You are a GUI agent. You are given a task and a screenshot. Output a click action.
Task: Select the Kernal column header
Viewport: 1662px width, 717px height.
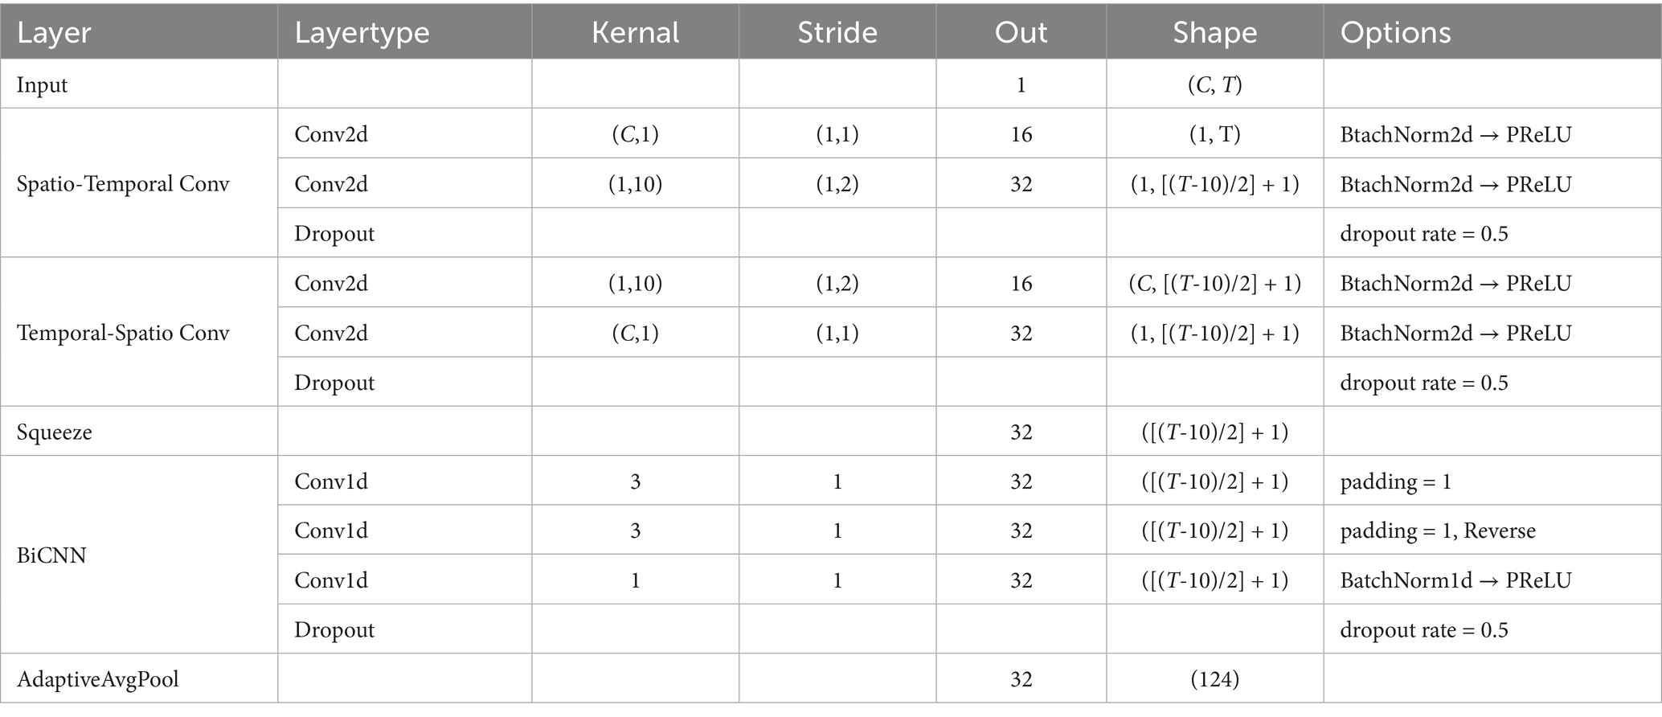635,33
